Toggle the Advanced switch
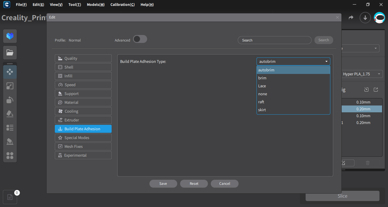Viewport: 388px width, 207px height. 140,39
